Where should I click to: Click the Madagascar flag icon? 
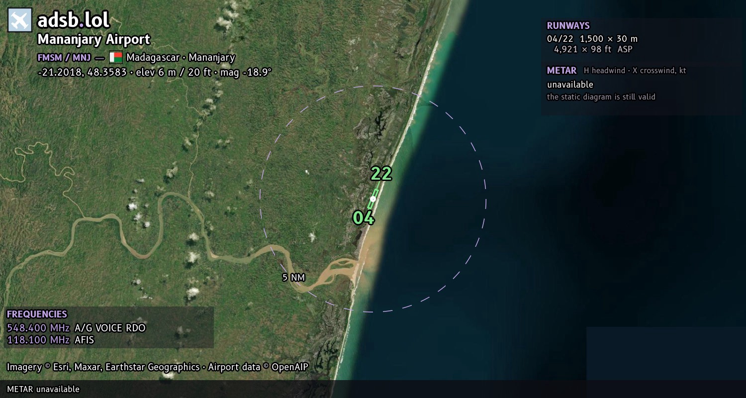click(116, 57)
